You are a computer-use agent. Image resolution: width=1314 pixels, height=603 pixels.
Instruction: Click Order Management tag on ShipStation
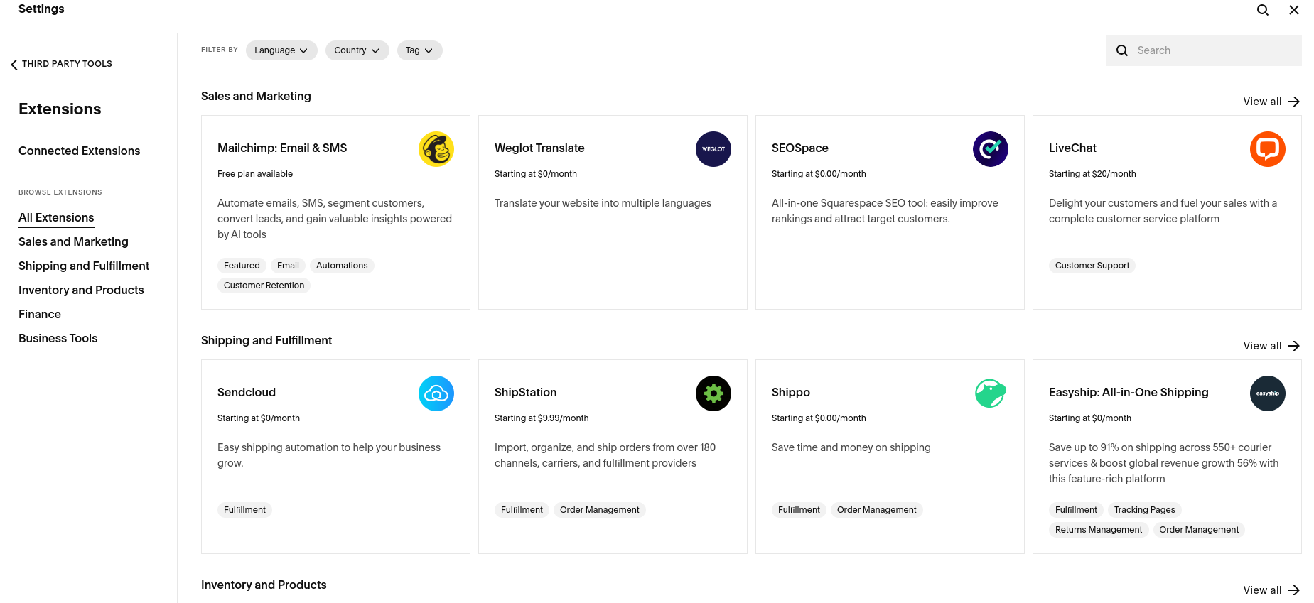[x=599, y=510]
